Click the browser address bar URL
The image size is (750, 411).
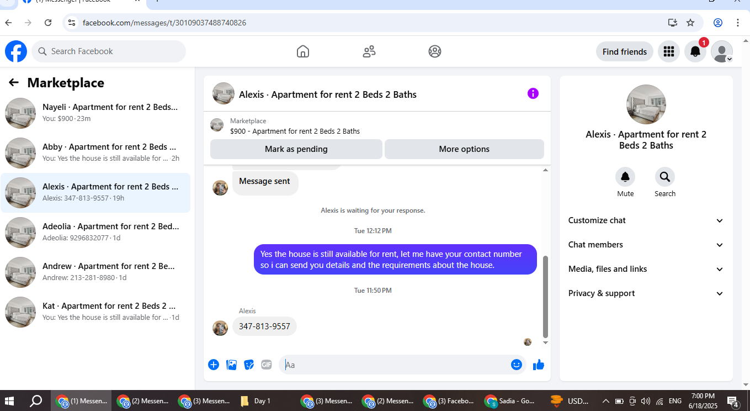[164, 23]
